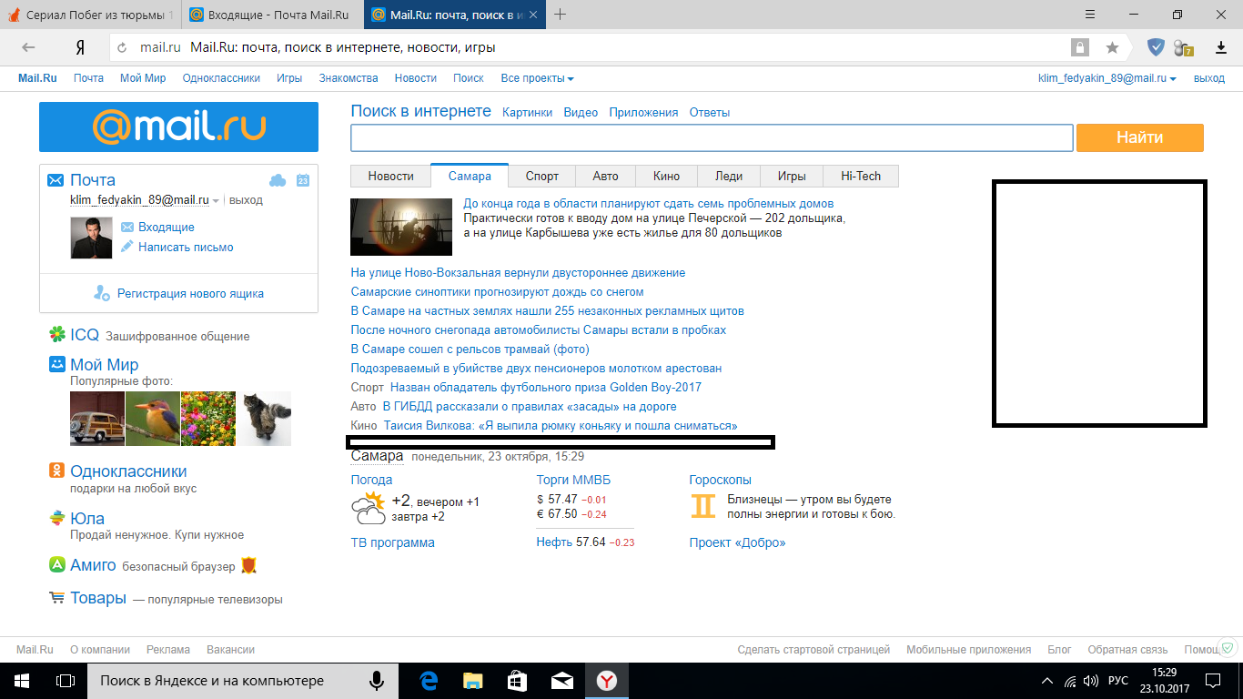Open ТВ программа link
Viewport: 1243px width, 699px height.
point(393,542)
